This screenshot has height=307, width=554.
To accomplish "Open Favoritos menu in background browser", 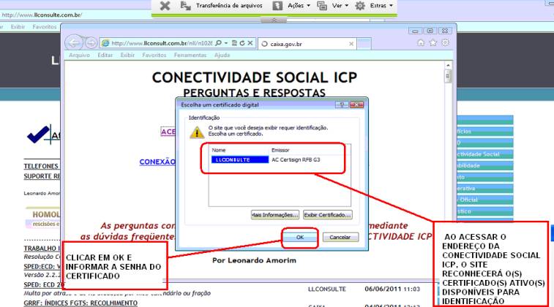I will coord(45,27).
